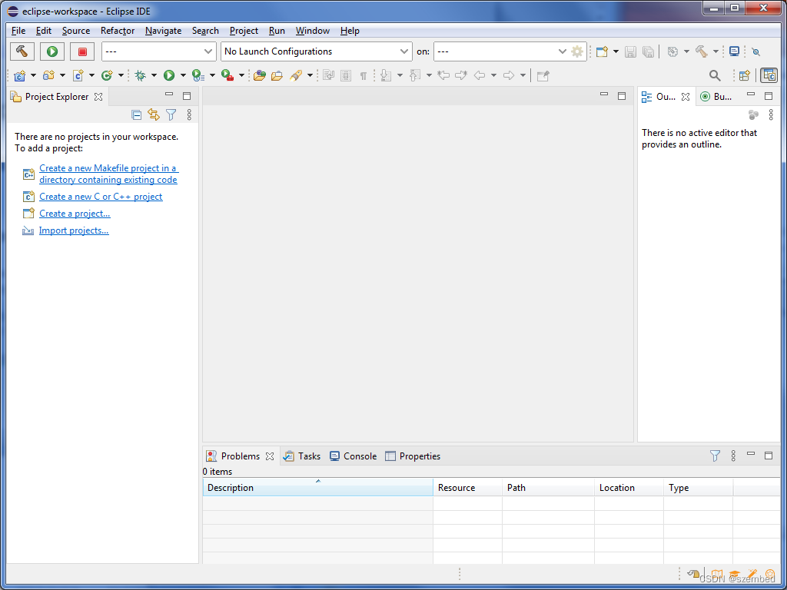Toggle Link with Editor in Project Explorer
Viewport: 787px width, 590px height.
[x=154, y=115]
